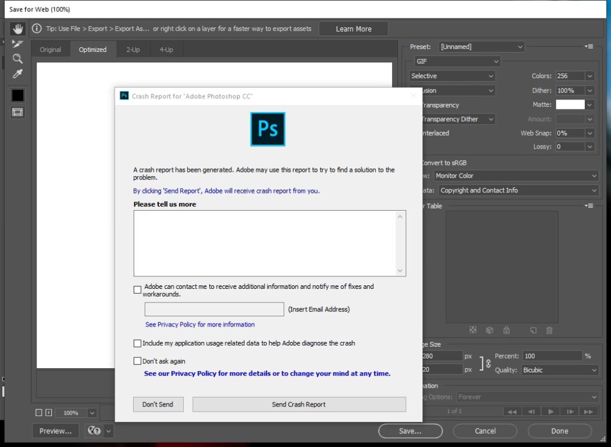The width and height of the screenshot is (611, 447).
Task: Click the Don't Send button
Action: point(158,404)
